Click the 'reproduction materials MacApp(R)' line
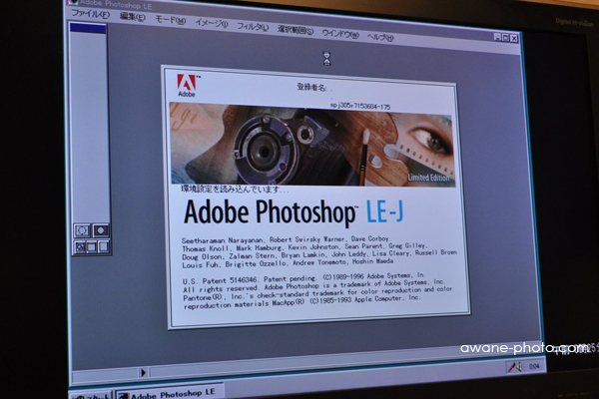This screenshot has height=399, width=599. coord(301,302)
